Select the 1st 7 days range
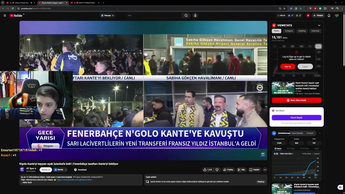This screenshot has height=194, width=345. (x=291, y=148)
